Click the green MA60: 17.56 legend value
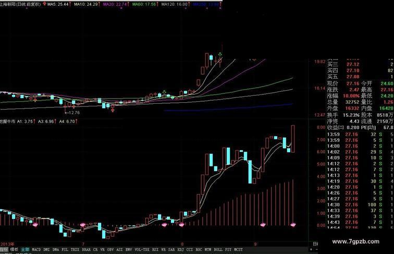394x254 pixels. (144, 4)
